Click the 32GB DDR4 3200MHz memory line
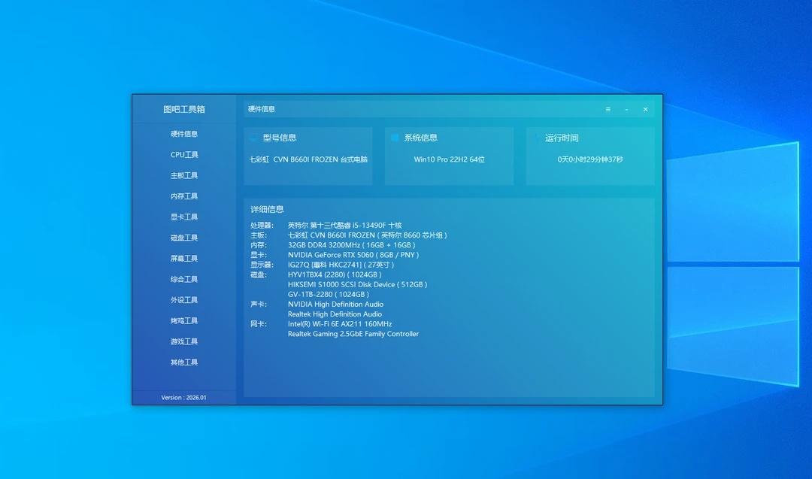 click(x=352, y=245)
